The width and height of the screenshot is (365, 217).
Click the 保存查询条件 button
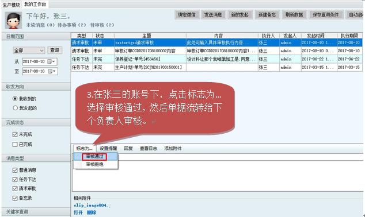[326, 14]
